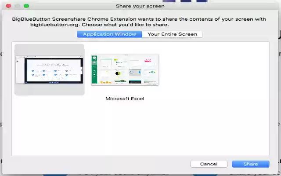
Task: Click the Share button
Action: coord(251,164)
